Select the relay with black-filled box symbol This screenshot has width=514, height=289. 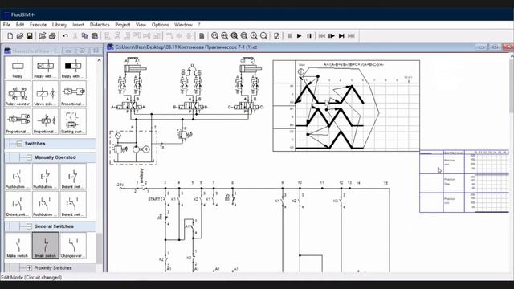[73, 68]
